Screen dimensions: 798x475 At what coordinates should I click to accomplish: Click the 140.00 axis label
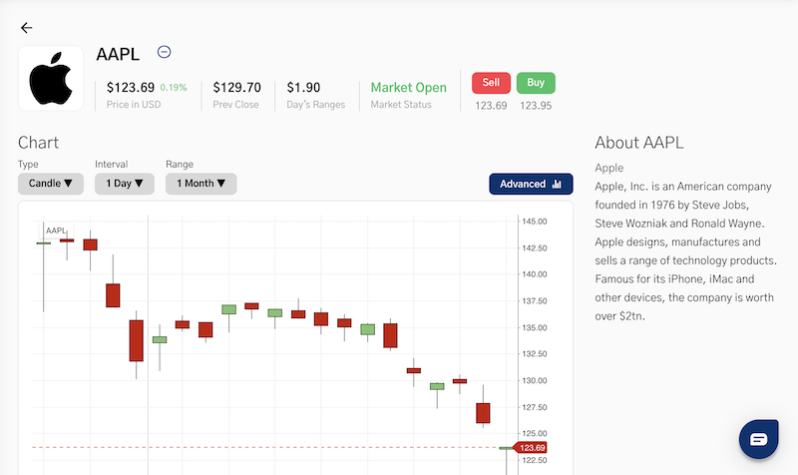535,274
